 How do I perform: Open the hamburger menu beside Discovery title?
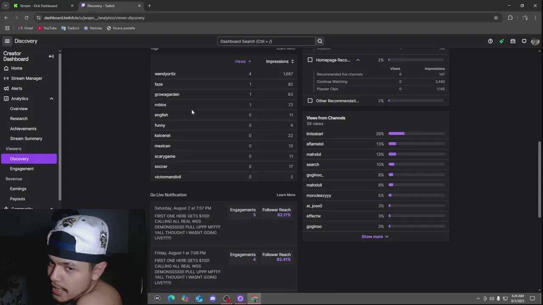(x=7, y=41)
